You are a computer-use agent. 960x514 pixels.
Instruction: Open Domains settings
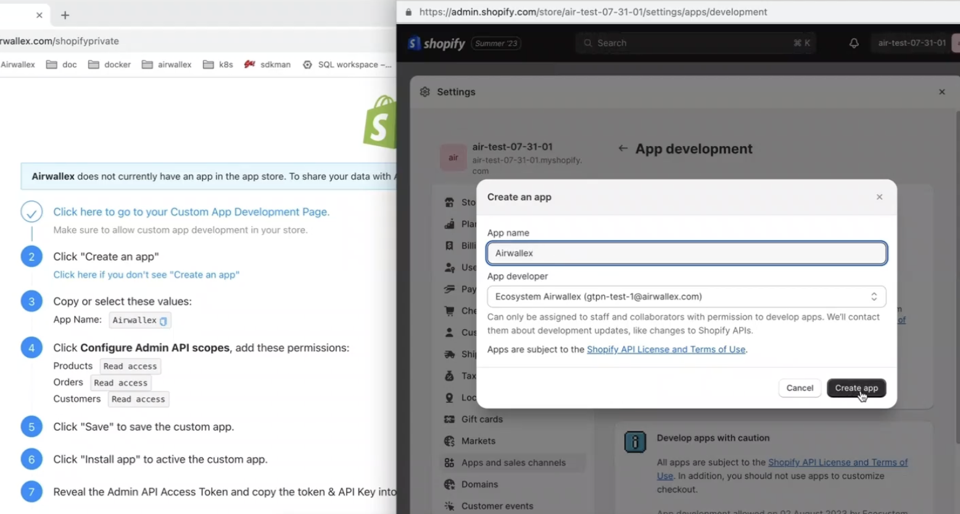coord(479,484)
